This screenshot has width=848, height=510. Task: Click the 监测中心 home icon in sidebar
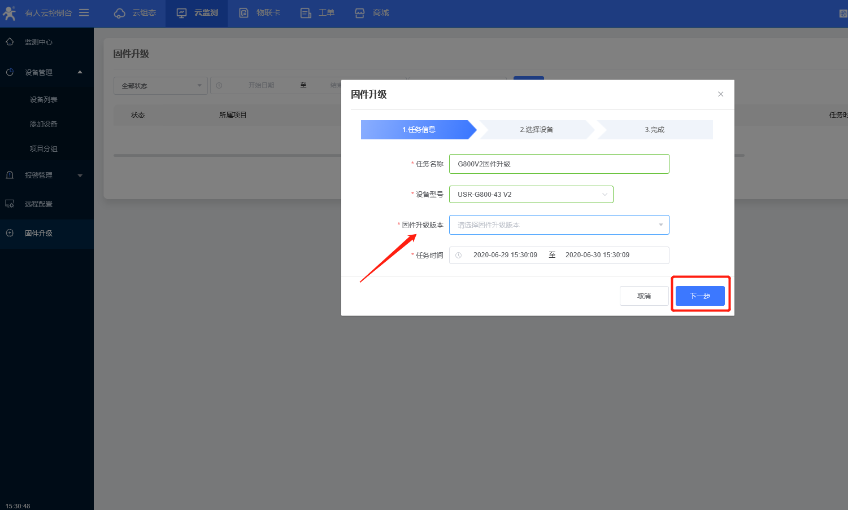[10, 42]
